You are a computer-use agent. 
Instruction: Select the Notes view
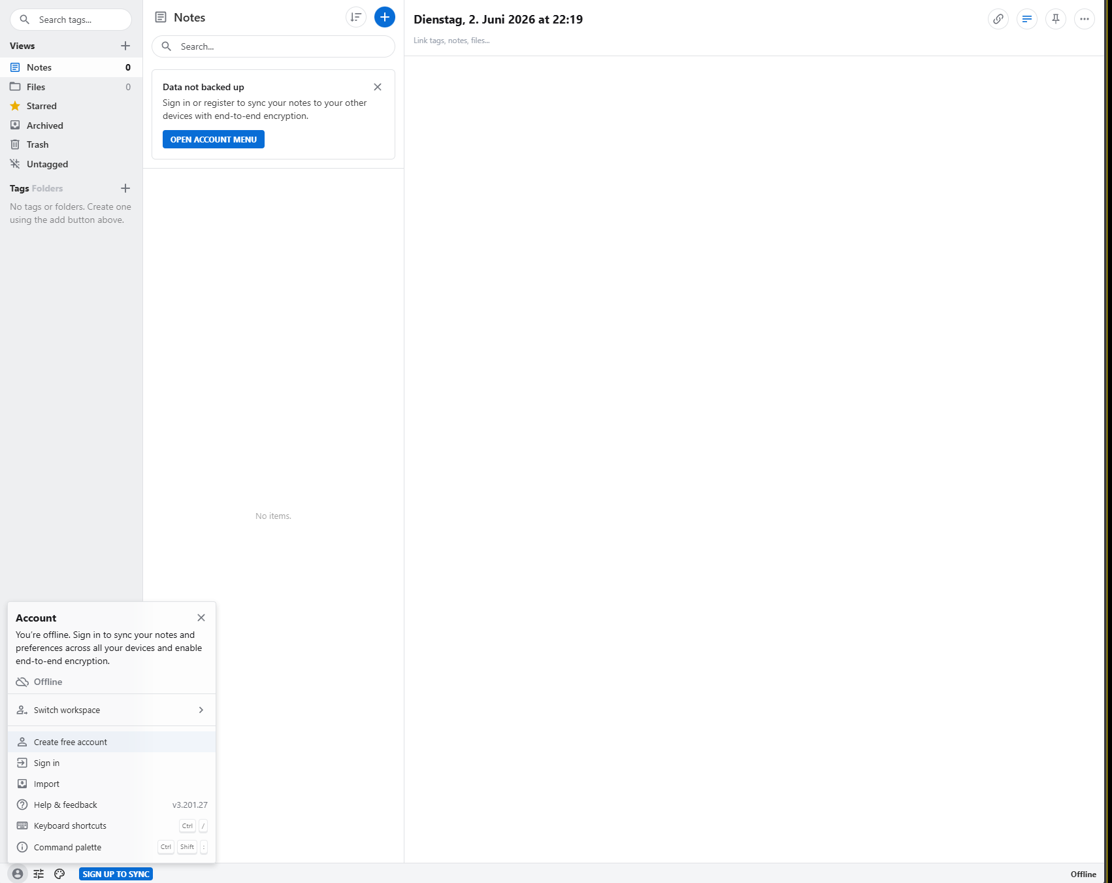(71, 67)
